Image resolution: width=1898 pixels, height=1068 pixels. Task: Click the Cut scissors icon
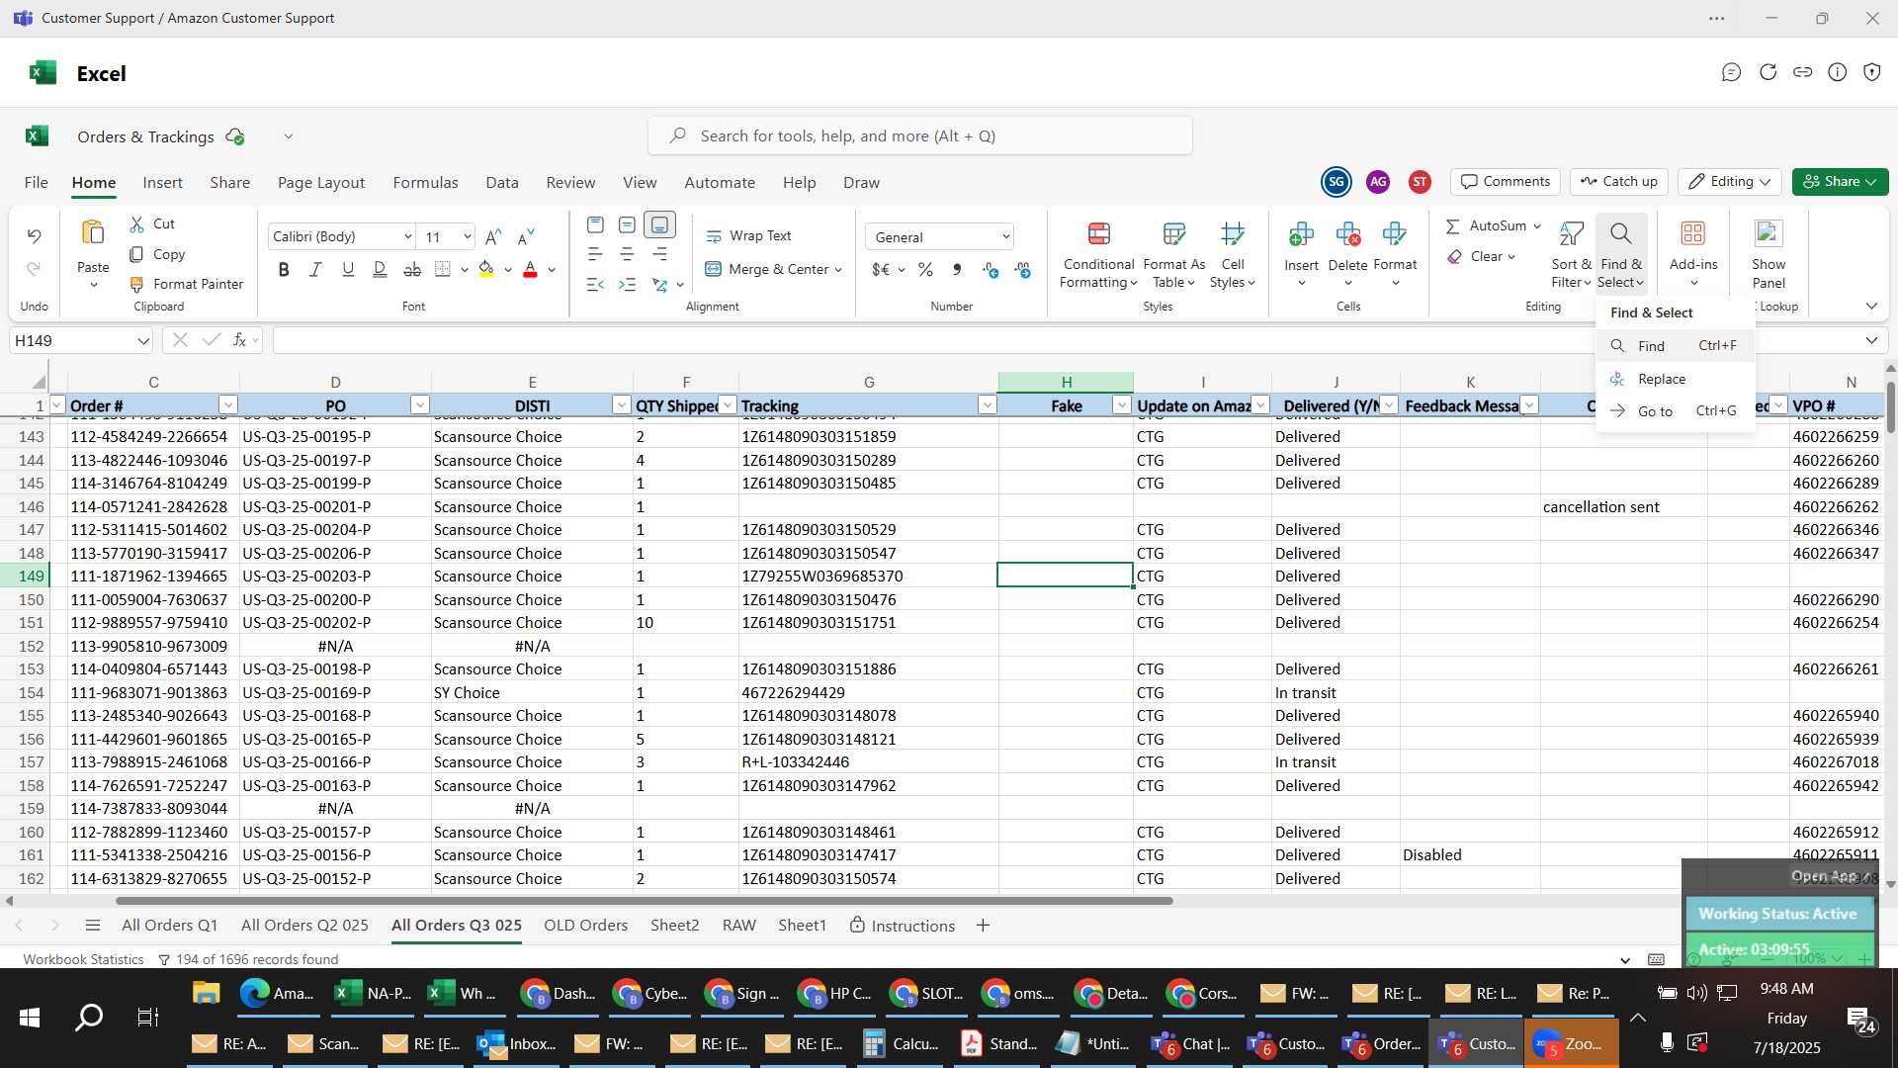tap(136, 224)
